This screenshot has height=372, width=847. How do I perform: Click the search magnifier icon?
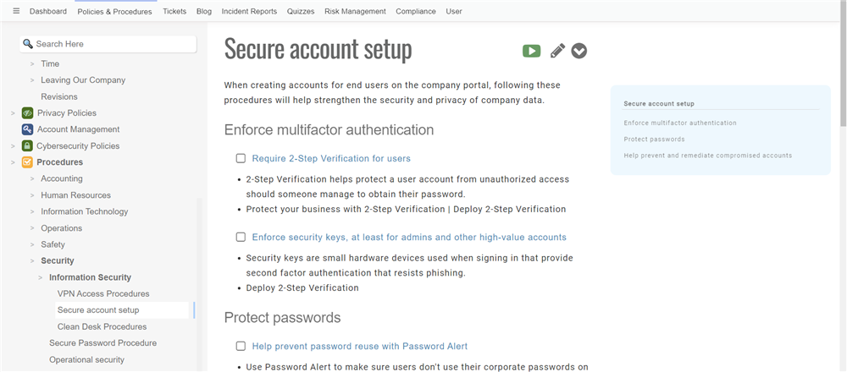coord(28,44)
